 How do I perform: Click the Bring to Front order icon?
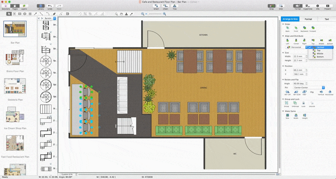click(296, 28)
